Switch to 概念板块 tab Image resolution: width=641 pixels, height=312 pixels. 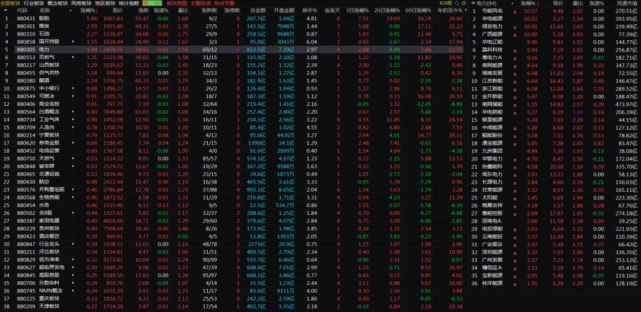tap(58, 4)
